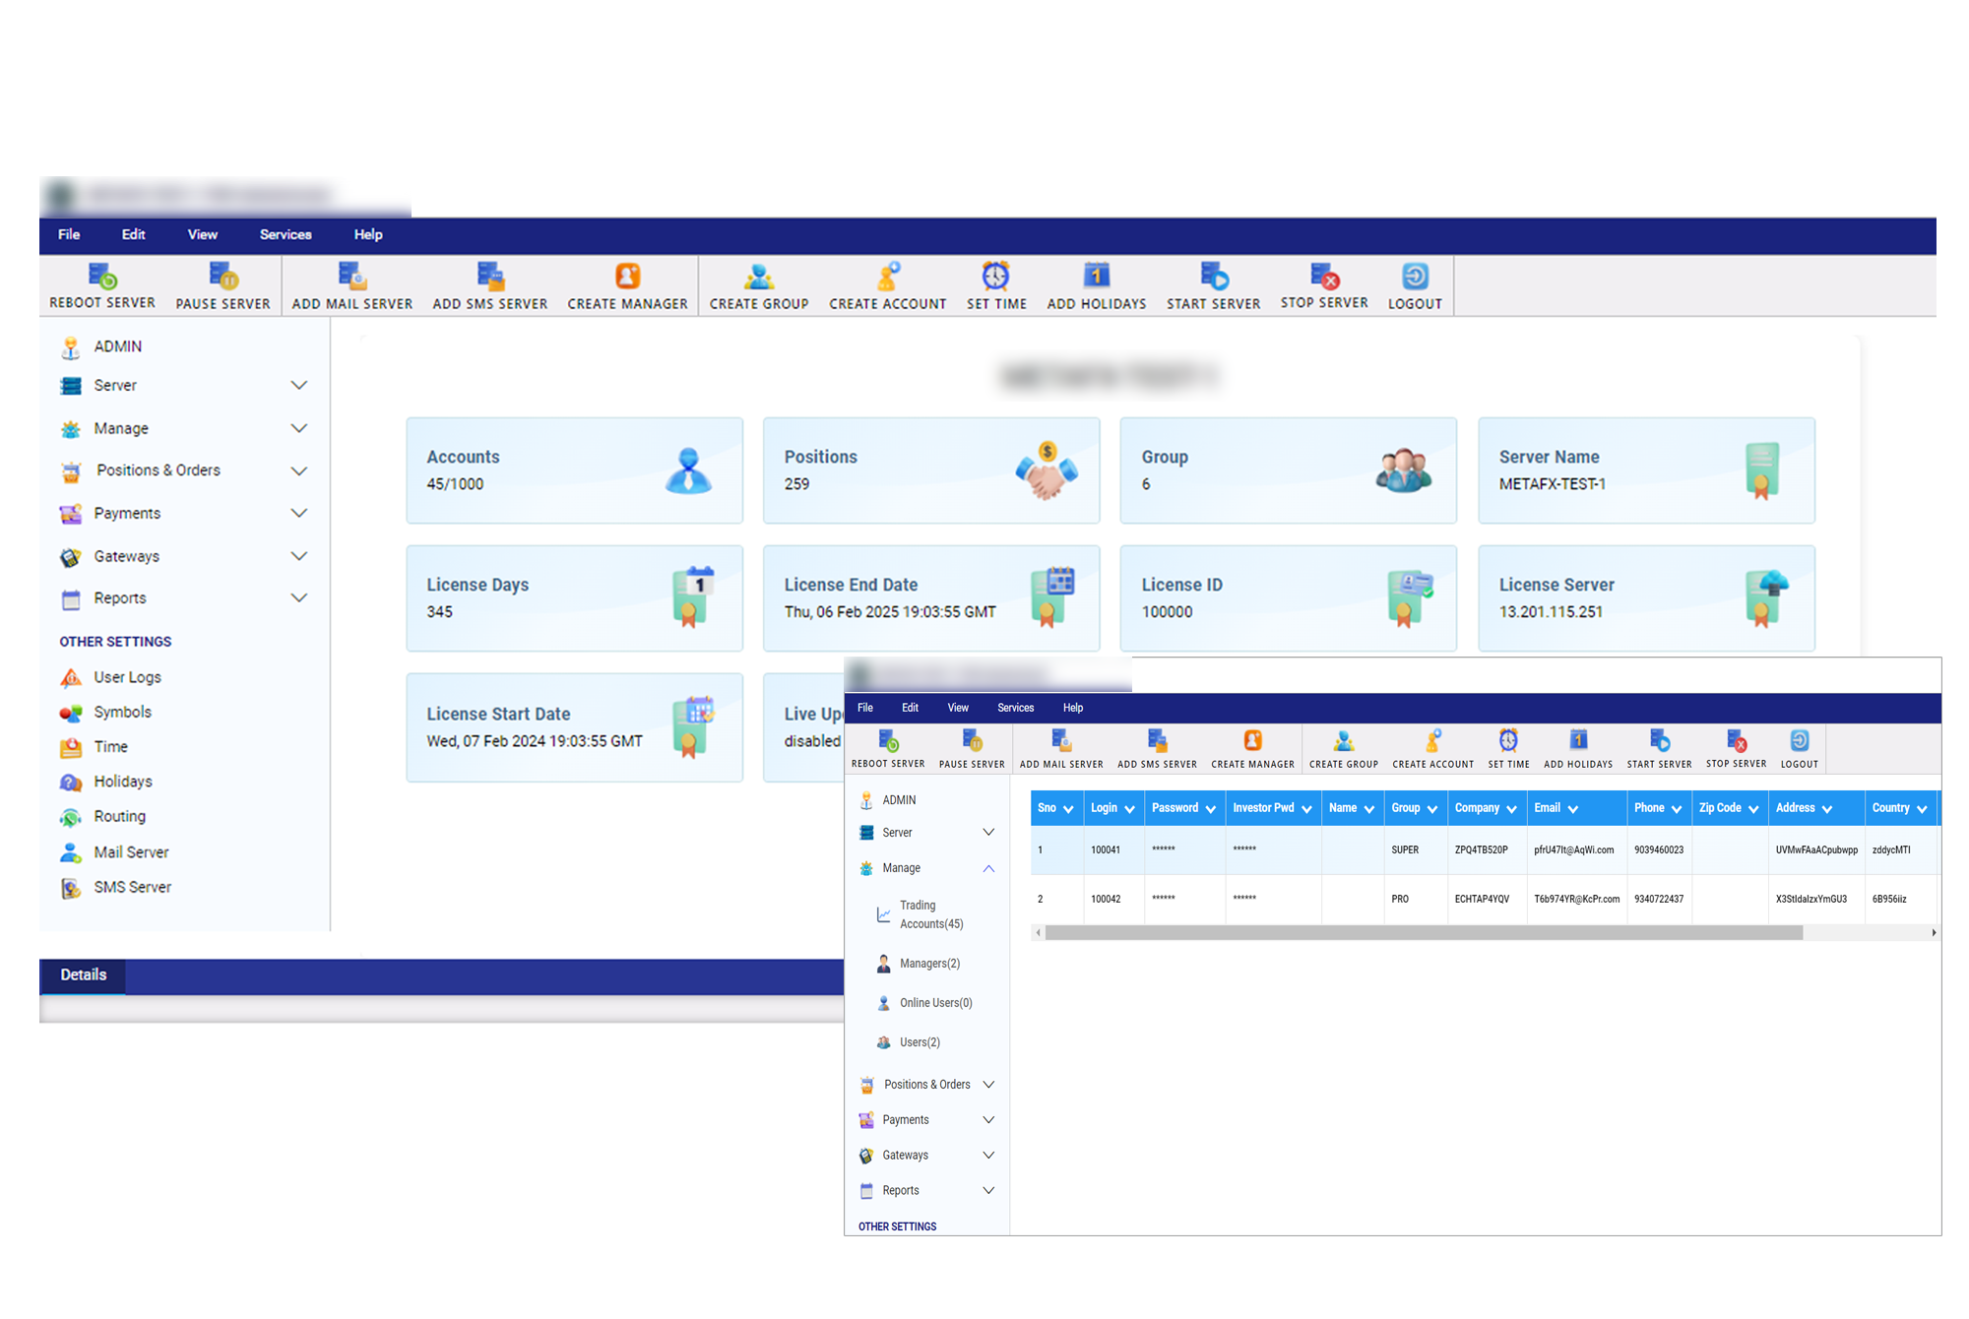1969x1319 pixels.
Task: Click the Logout icon
Action: pyautogui.click(x=1414, y=284)
